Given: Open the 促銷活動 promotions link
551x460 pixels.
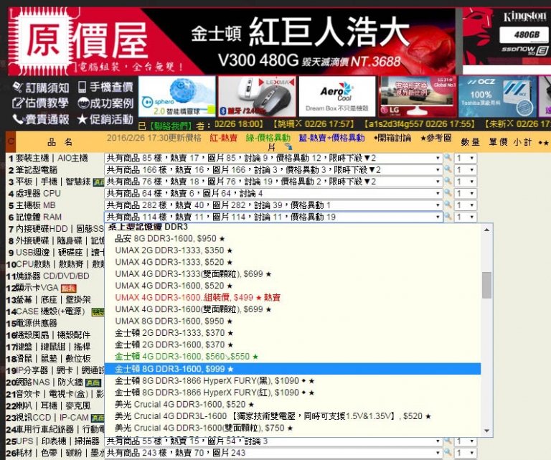Looking at the screenshot, I should [105, 119].
